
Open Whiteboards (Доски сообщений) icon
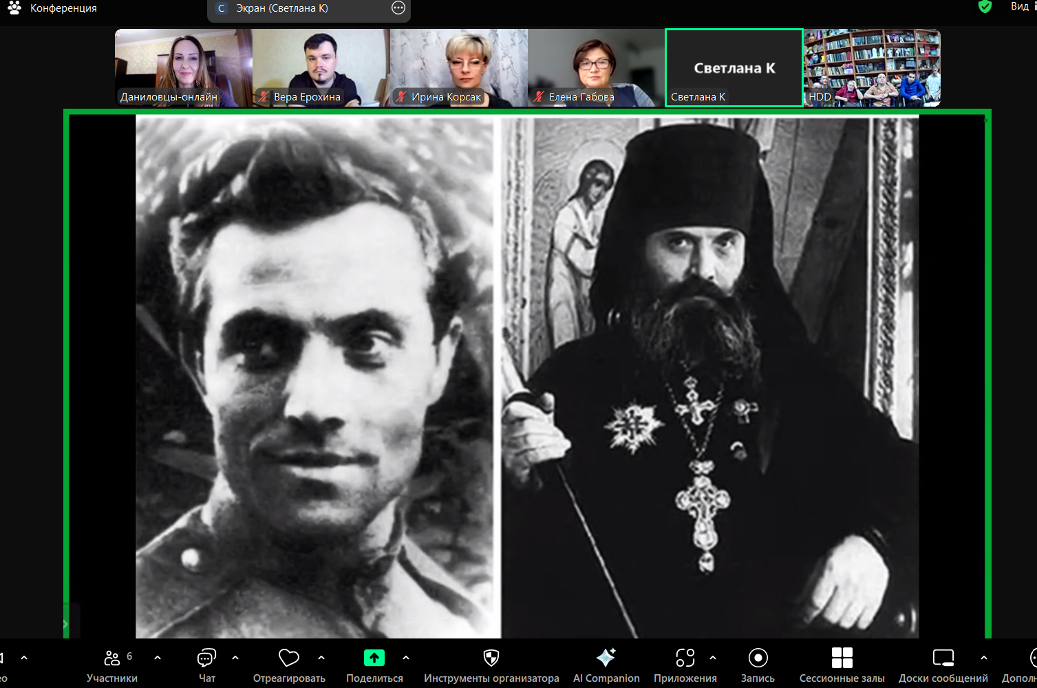[x=943, y=658]
